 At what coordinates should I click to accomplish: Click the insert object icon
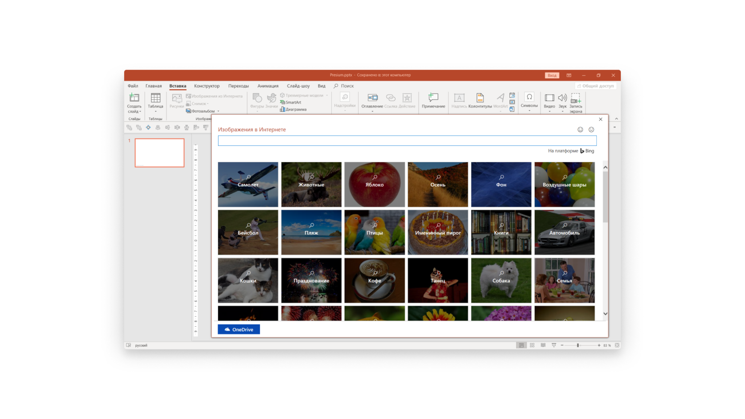click(512, 109)
